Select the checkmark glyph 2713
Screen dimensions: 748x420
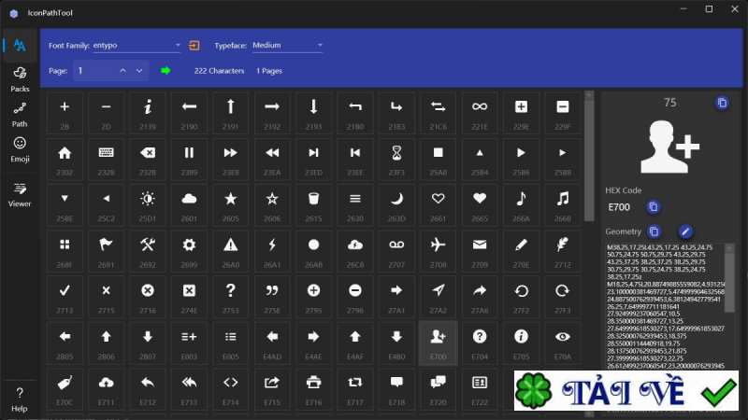(x=65, y=297)
